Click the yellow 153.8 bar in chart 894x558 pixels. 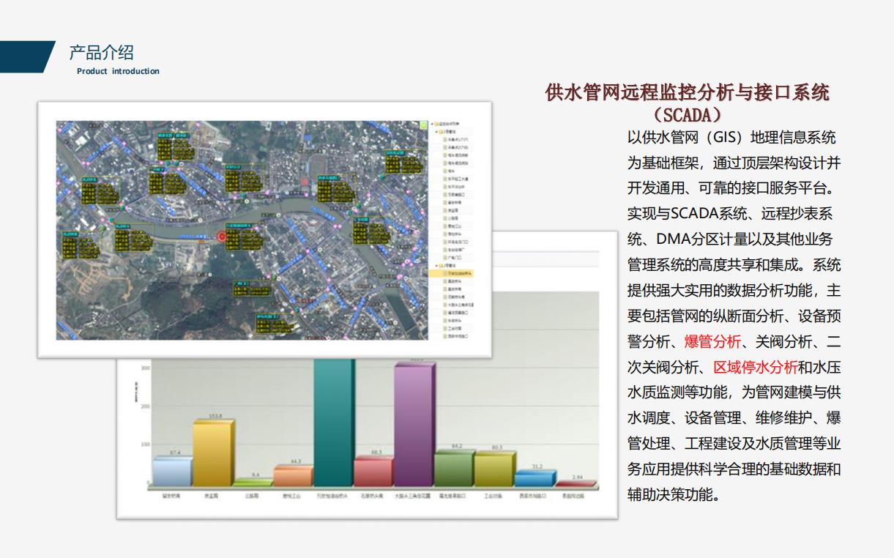tap(213, 453)
